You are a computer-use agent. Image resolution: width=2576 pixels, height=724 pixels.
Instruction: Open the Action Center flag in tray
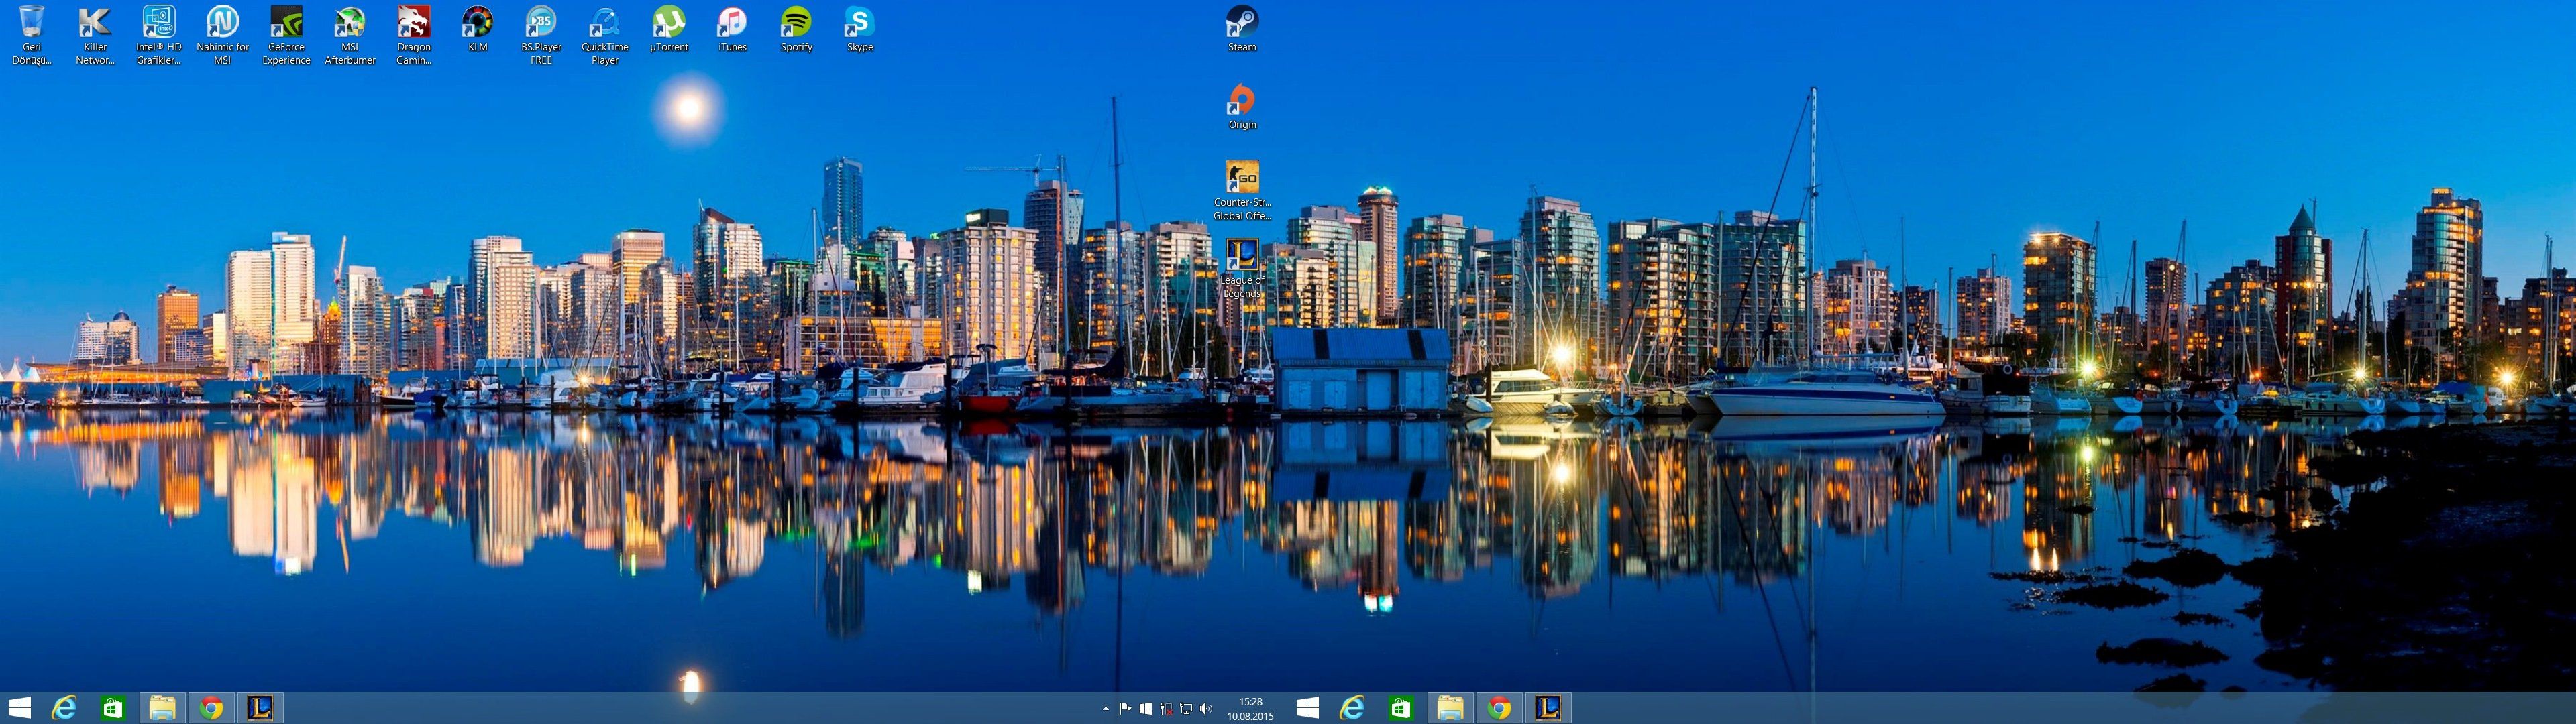pos(1126,708)
